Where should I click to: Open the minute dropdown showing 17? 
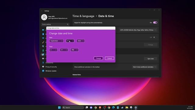(64, 50)
